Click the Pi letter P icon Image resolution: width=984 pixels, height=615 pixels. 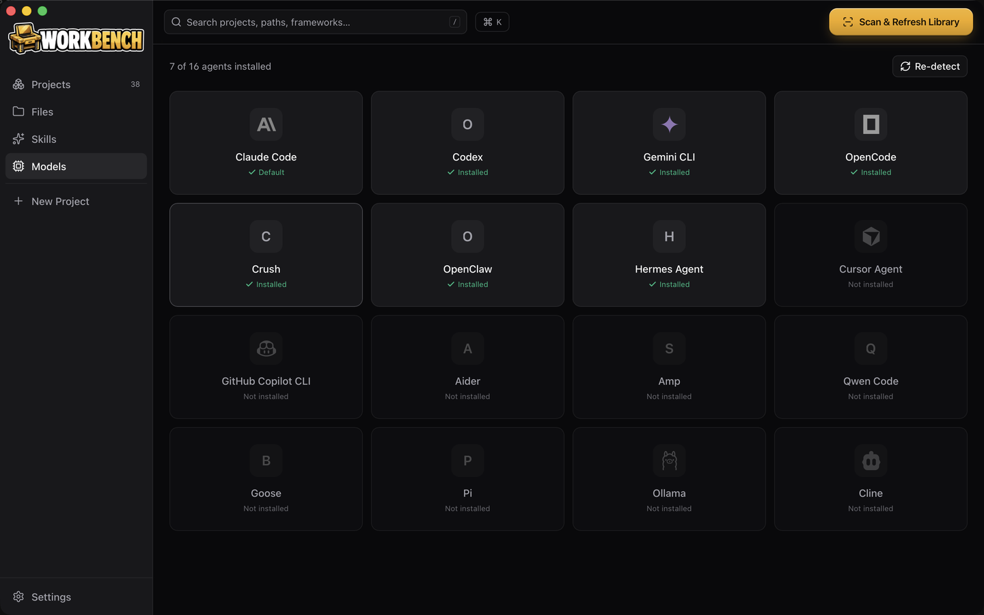pyautogui.click(x=467, y=461)
